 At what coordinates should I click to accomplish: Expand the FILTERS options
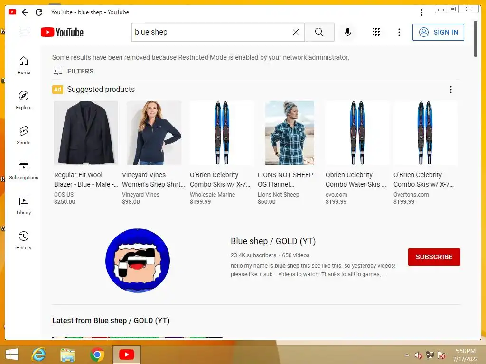(x=74, y=71)
